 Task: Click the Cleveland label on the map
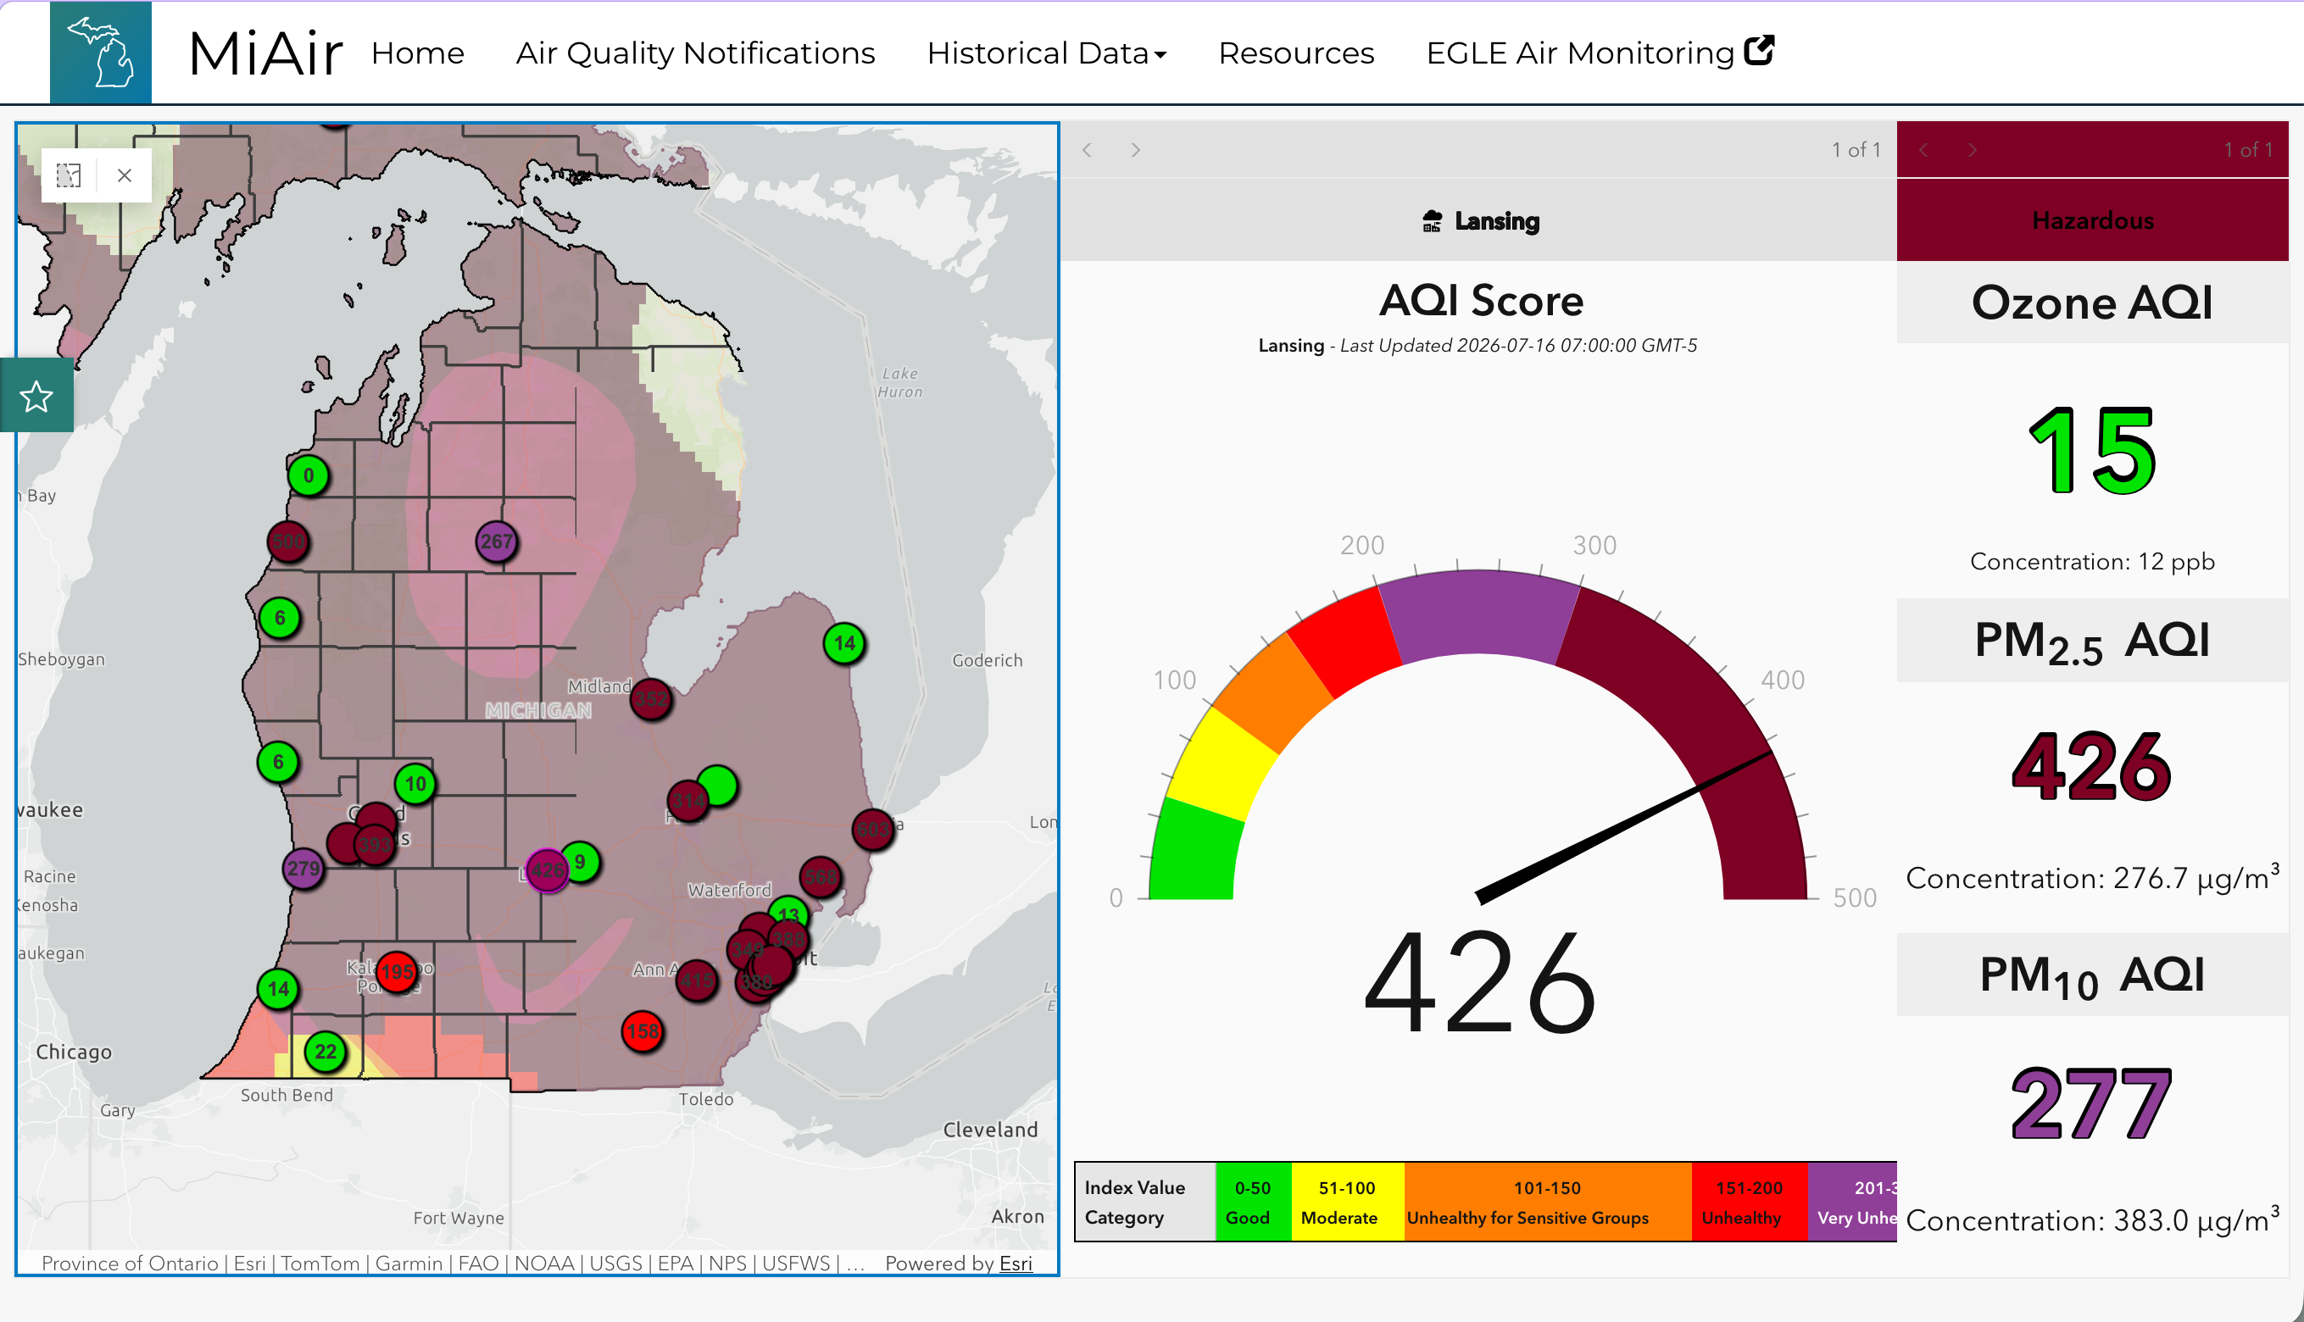click(x=990, y=1130)
